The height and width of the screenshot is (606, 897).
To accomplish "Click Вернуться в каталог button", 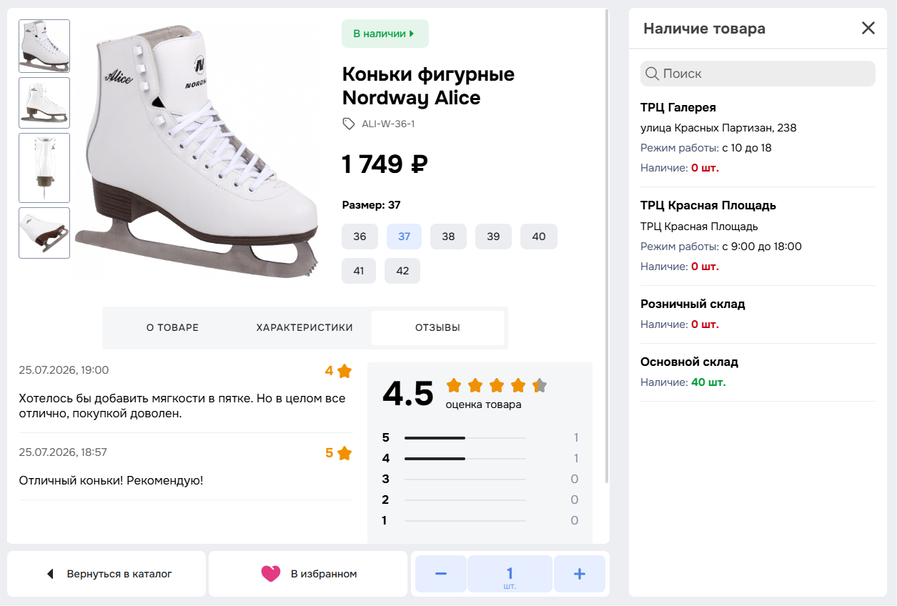I will pyautogui.click(x=106, y=574).
